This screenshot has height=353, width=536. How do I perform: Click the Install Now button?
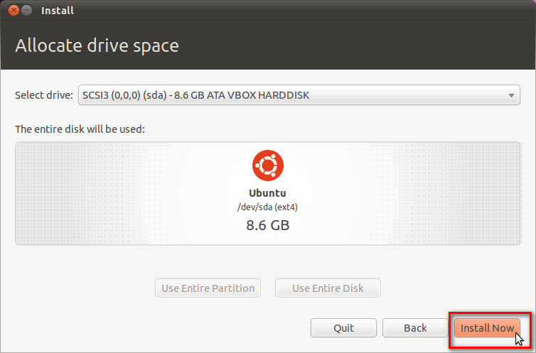pyautogui.click(x=487, y=328)
